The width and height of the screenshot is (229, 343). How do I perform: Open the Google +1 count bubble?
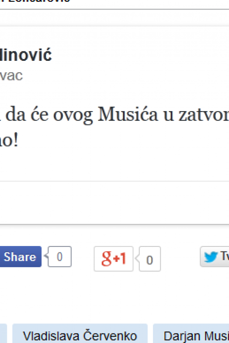150,259
